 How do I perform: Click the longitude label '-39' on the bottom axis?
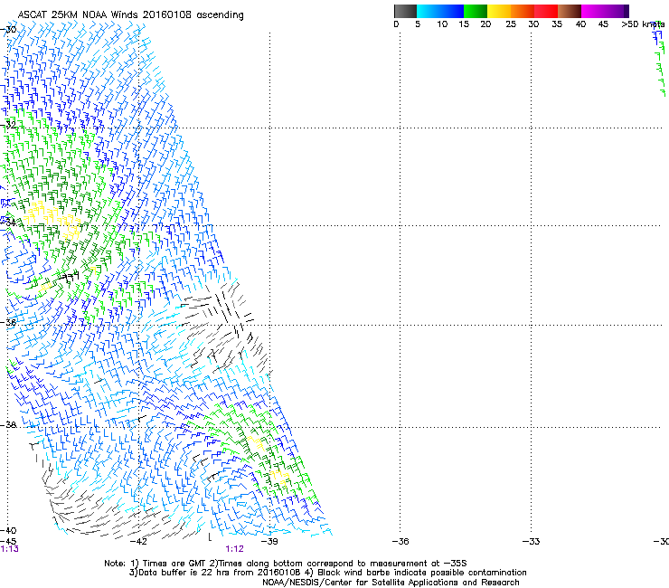tap(269, 542)
